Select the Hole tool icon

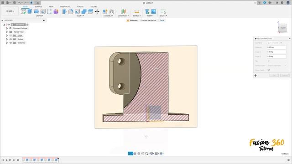click(x=43, y=11)
